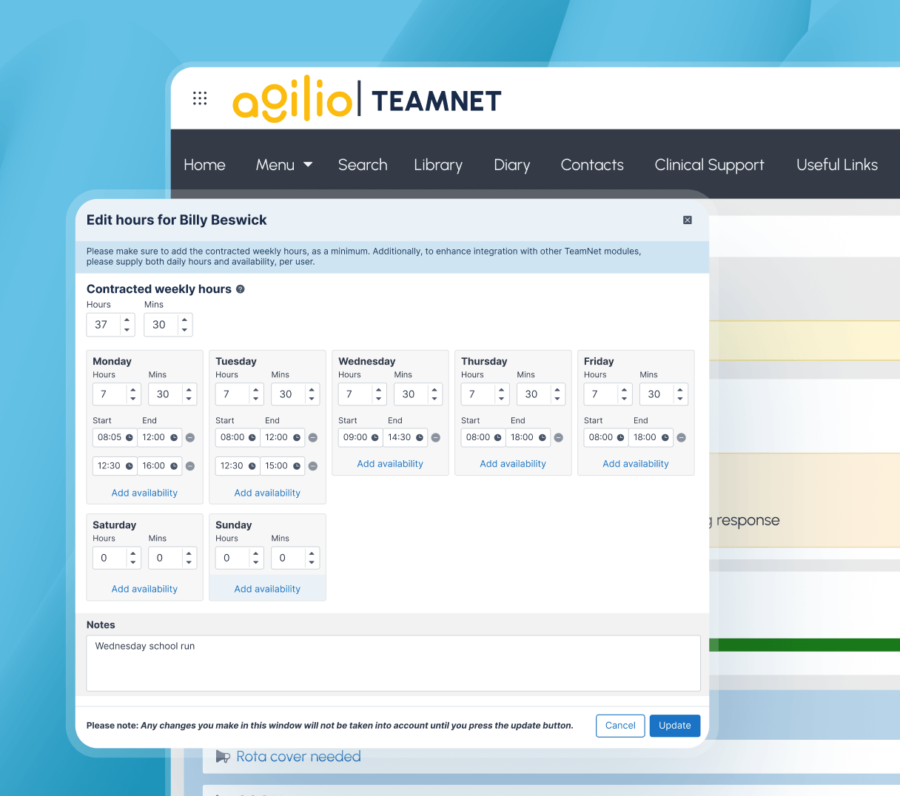Remove Tuesday 12:30–15:00 availability slot

tap(313, 466)
